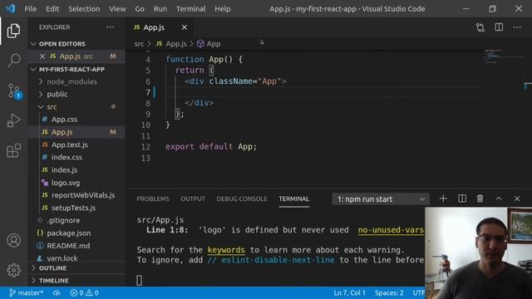Open the Go menu
This screenshot has width=532, height=299.
pos(140,9)
